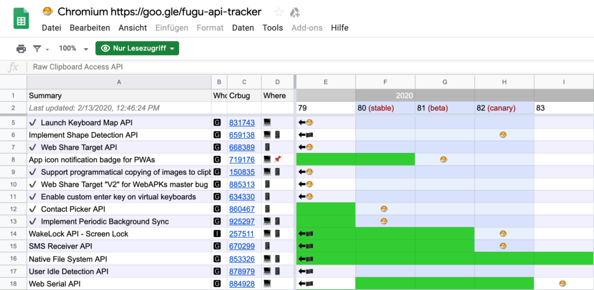
Task: Open crbug link 878979
Action: click(x=242, y=271)
